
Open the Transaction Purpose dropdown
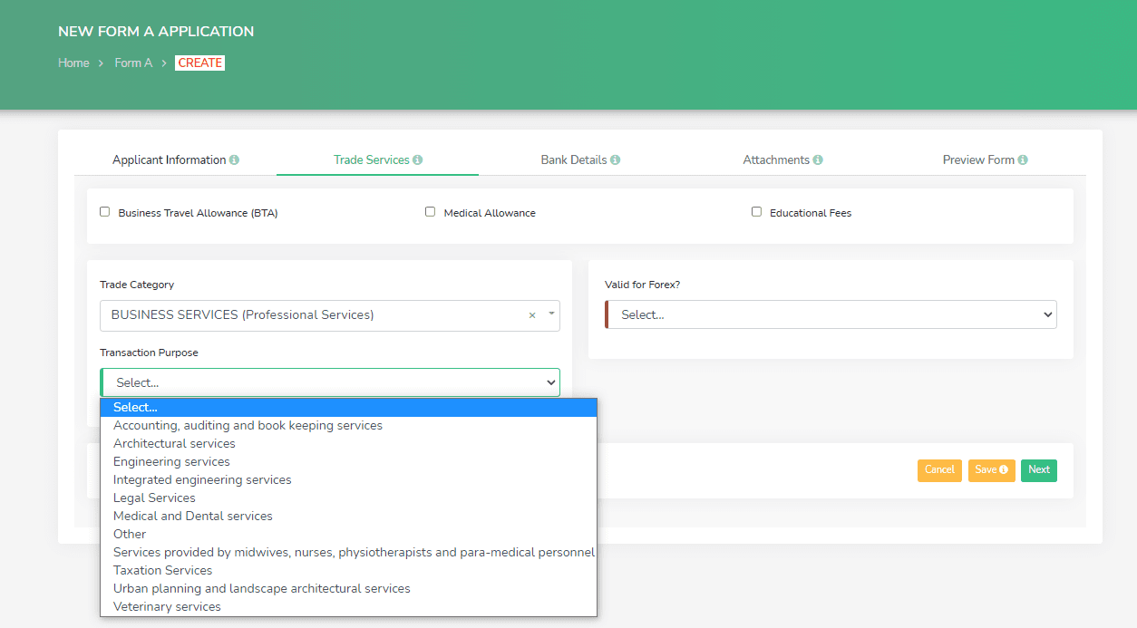(329, 382)
